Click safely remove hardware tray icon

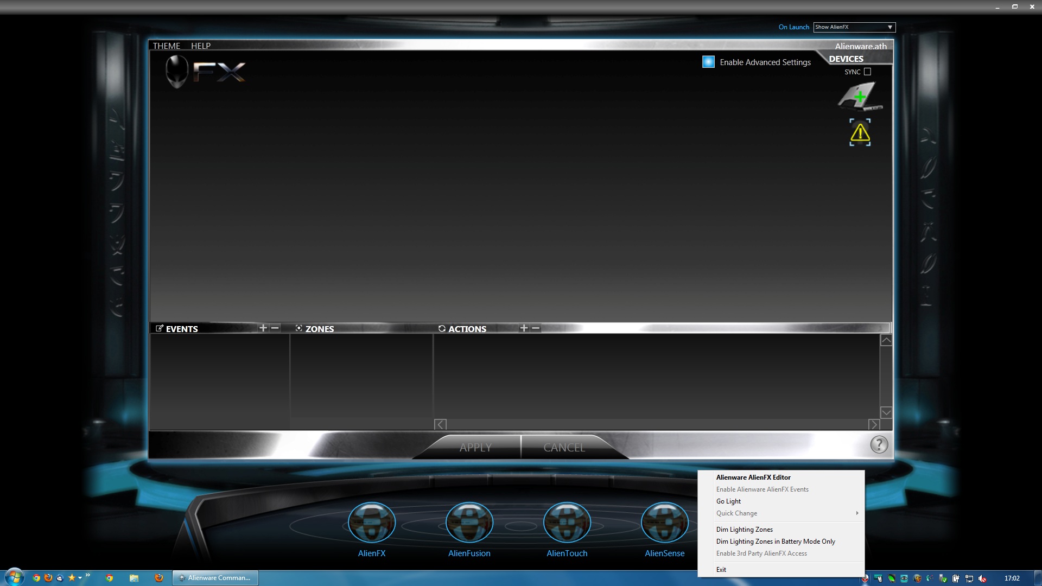coord(943,578)
